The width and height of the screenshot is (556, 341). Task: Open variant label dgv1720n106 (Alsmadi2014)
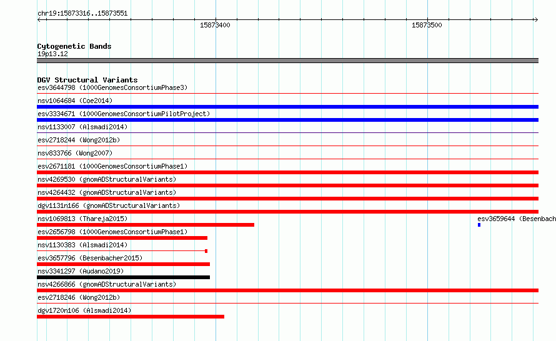point(84,310)
